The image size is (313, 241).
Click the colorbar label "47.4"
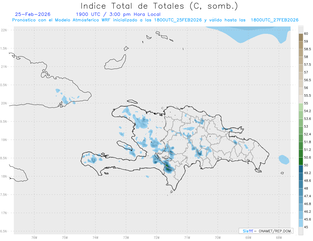[x=307, y=196]
